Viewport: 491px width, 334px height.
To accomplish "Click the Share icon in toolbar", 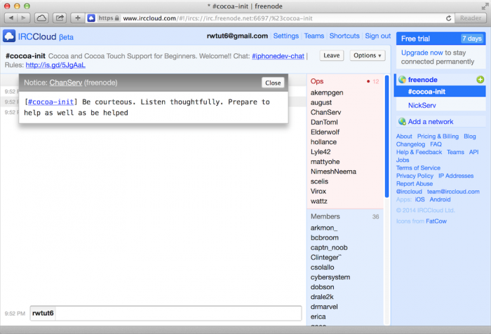I will click(60, 18).
